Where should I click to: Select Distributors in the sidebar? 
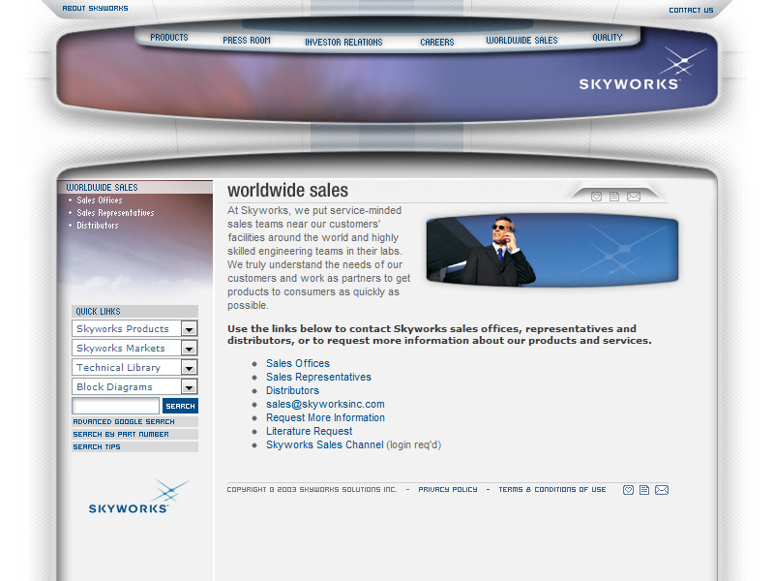pyautogui.click(x=98, y=226)
